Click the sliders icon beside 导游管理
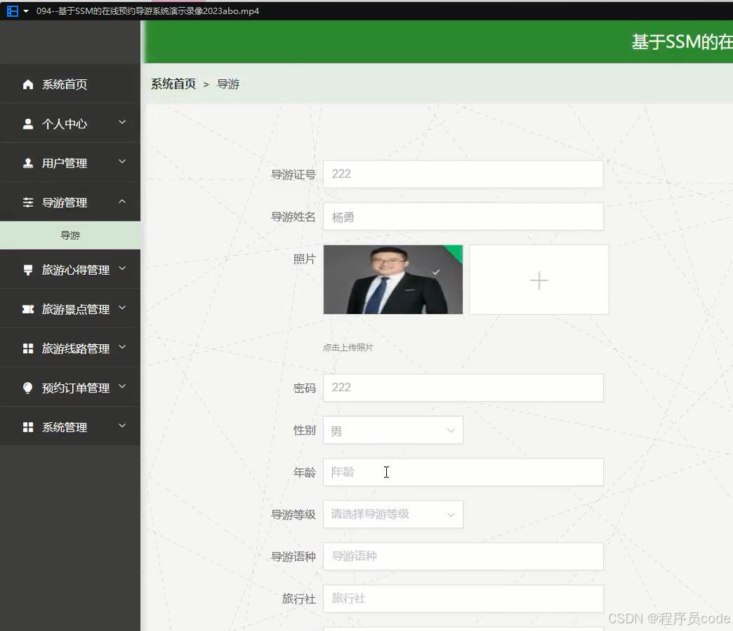The width and height of the screenshot is (733, 631). 28,203
